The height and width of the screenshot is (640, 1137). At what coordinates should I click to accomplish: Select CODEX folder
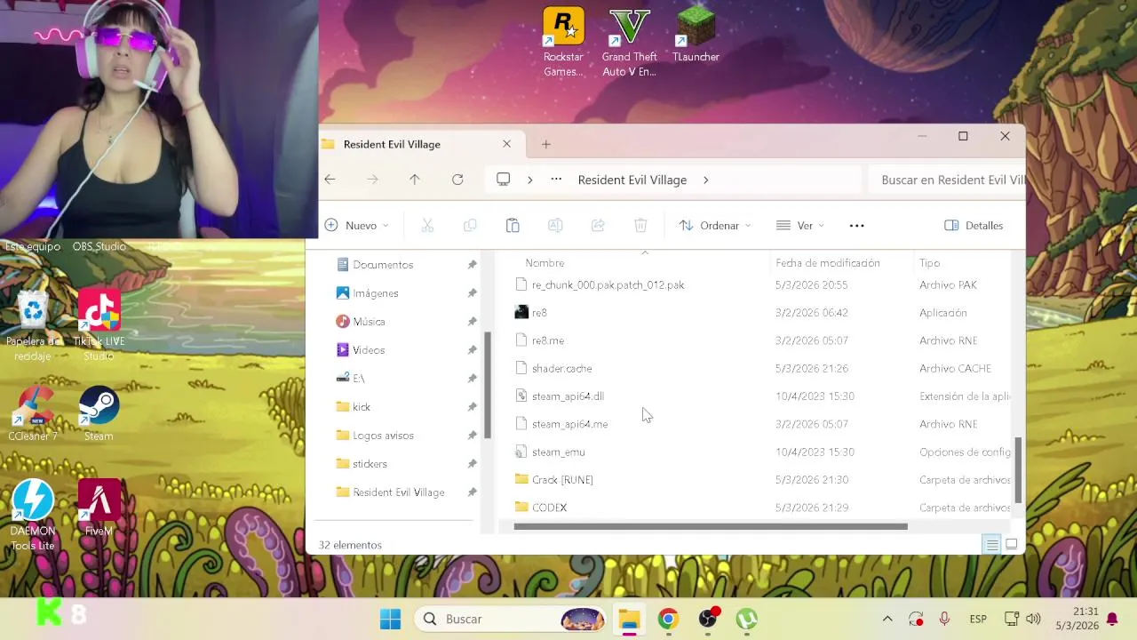point(549,508)
